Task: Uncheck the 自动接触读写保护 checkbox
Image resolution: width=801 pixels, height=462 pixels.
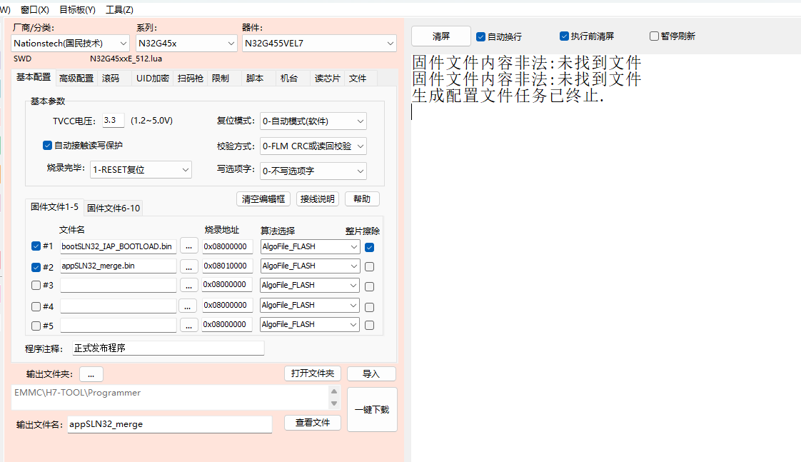Action: (47, 146)
